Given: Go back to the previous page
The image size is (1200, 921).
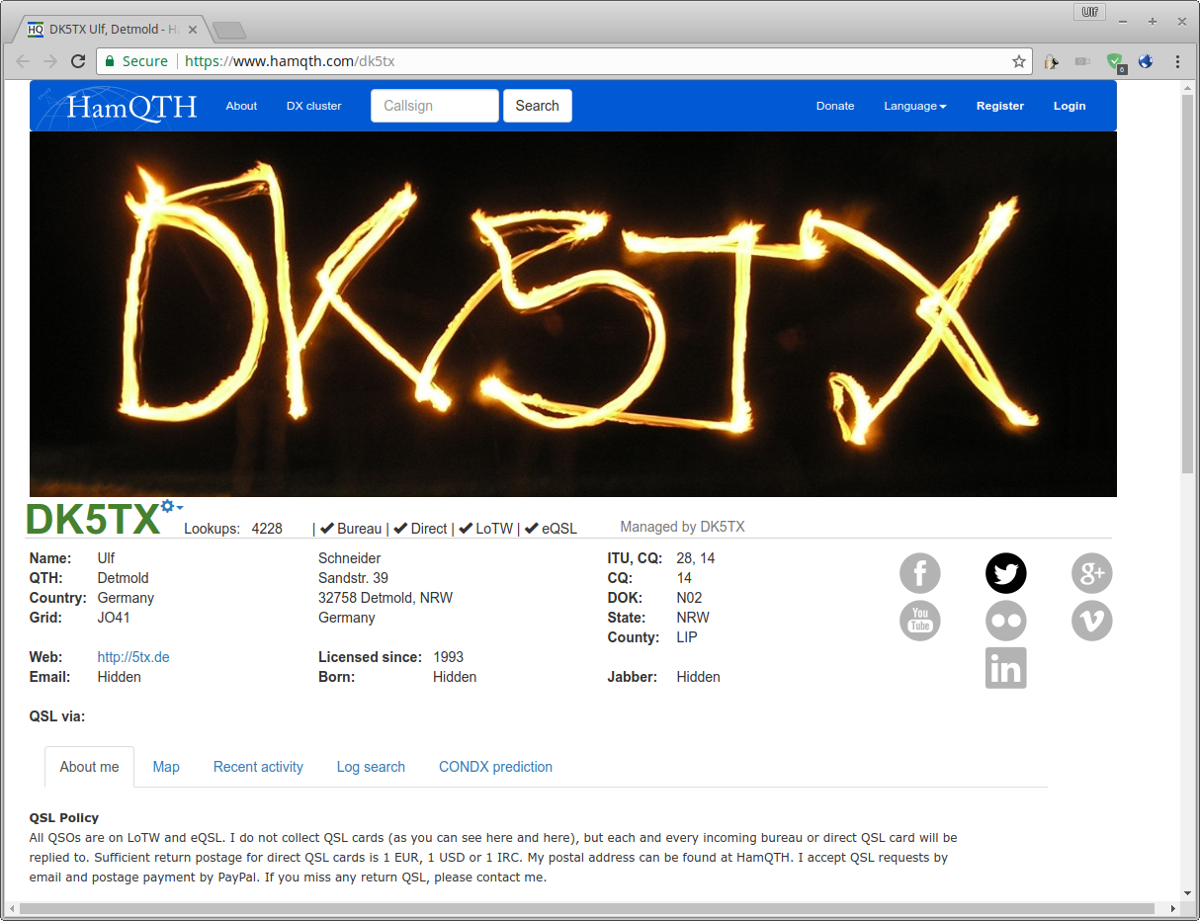Looking at the screenshot, I should [23, 61].
